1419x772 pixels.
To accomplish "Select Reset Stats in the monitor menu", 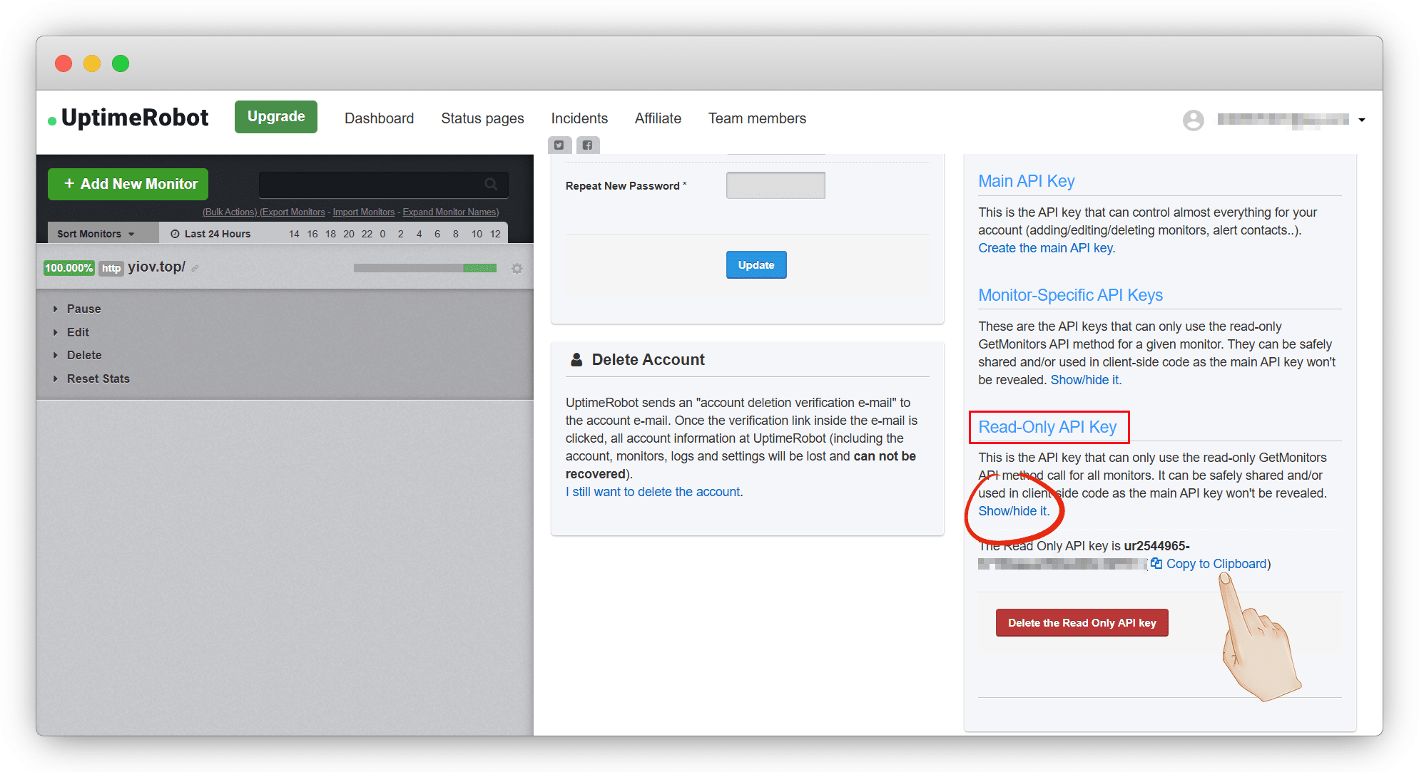I will 98,379.
